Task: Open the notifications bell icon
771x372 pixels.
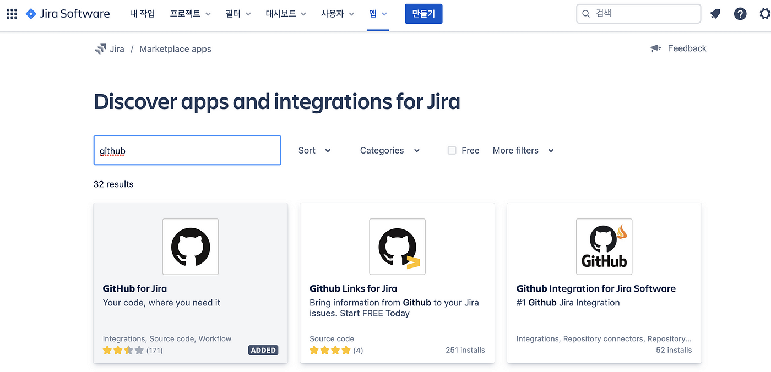Action: [x=715, y=14]
